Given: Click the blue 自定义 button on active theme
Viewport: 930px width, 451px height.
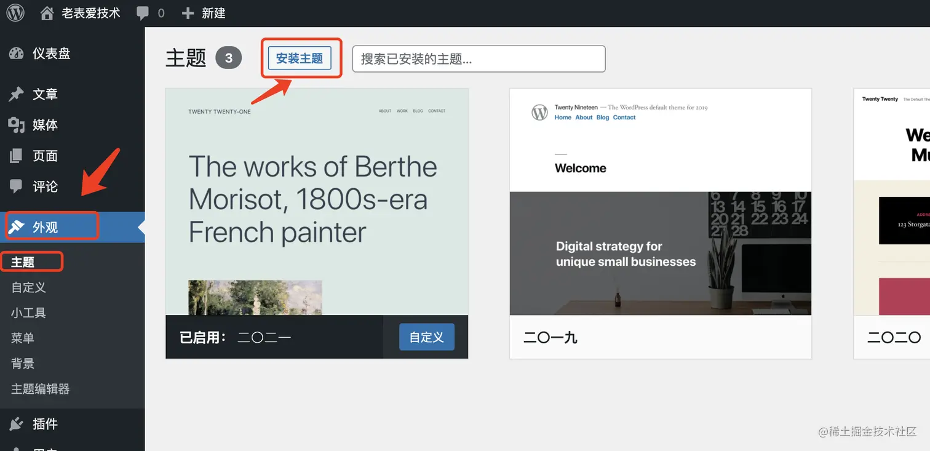Looking at the screenshot, I should tap(426, 337).
